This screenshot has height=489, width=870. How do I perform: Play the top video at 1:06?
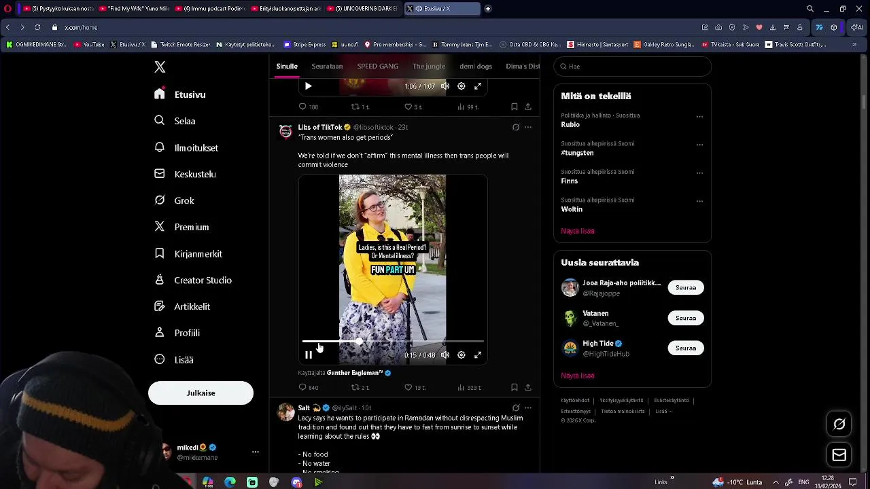(x=309, y=86)
